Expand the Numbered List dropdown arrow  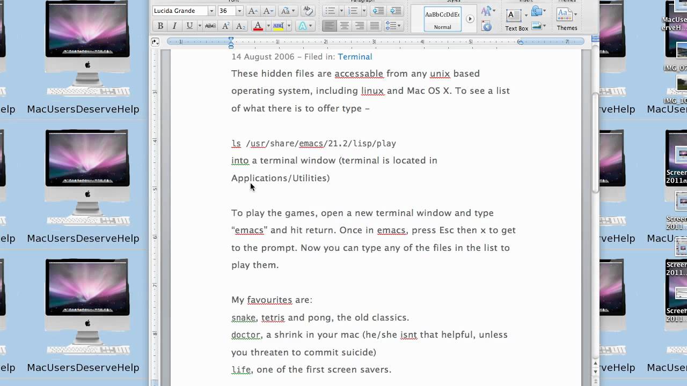pos(364,11)
